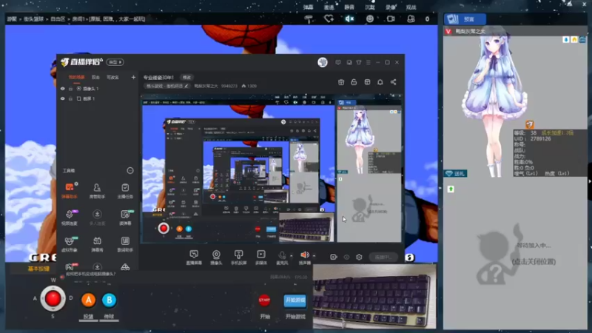Click the red joystick on game controls

point(53,299)
